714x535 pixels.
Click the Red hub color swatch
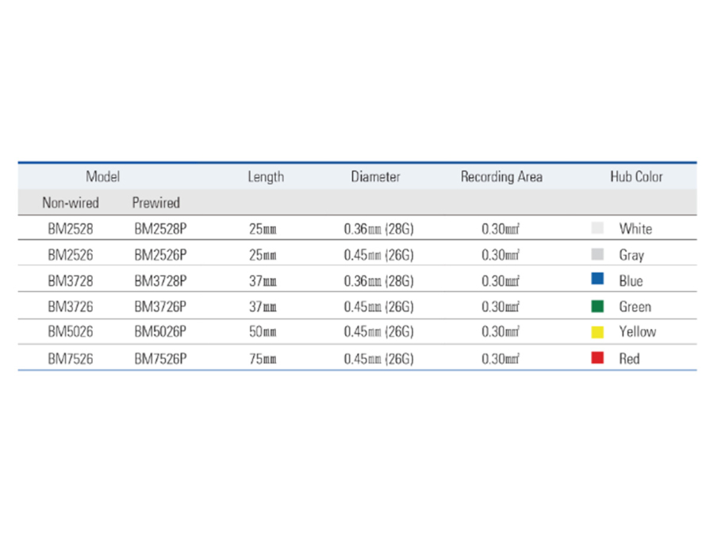click(597, 357)
